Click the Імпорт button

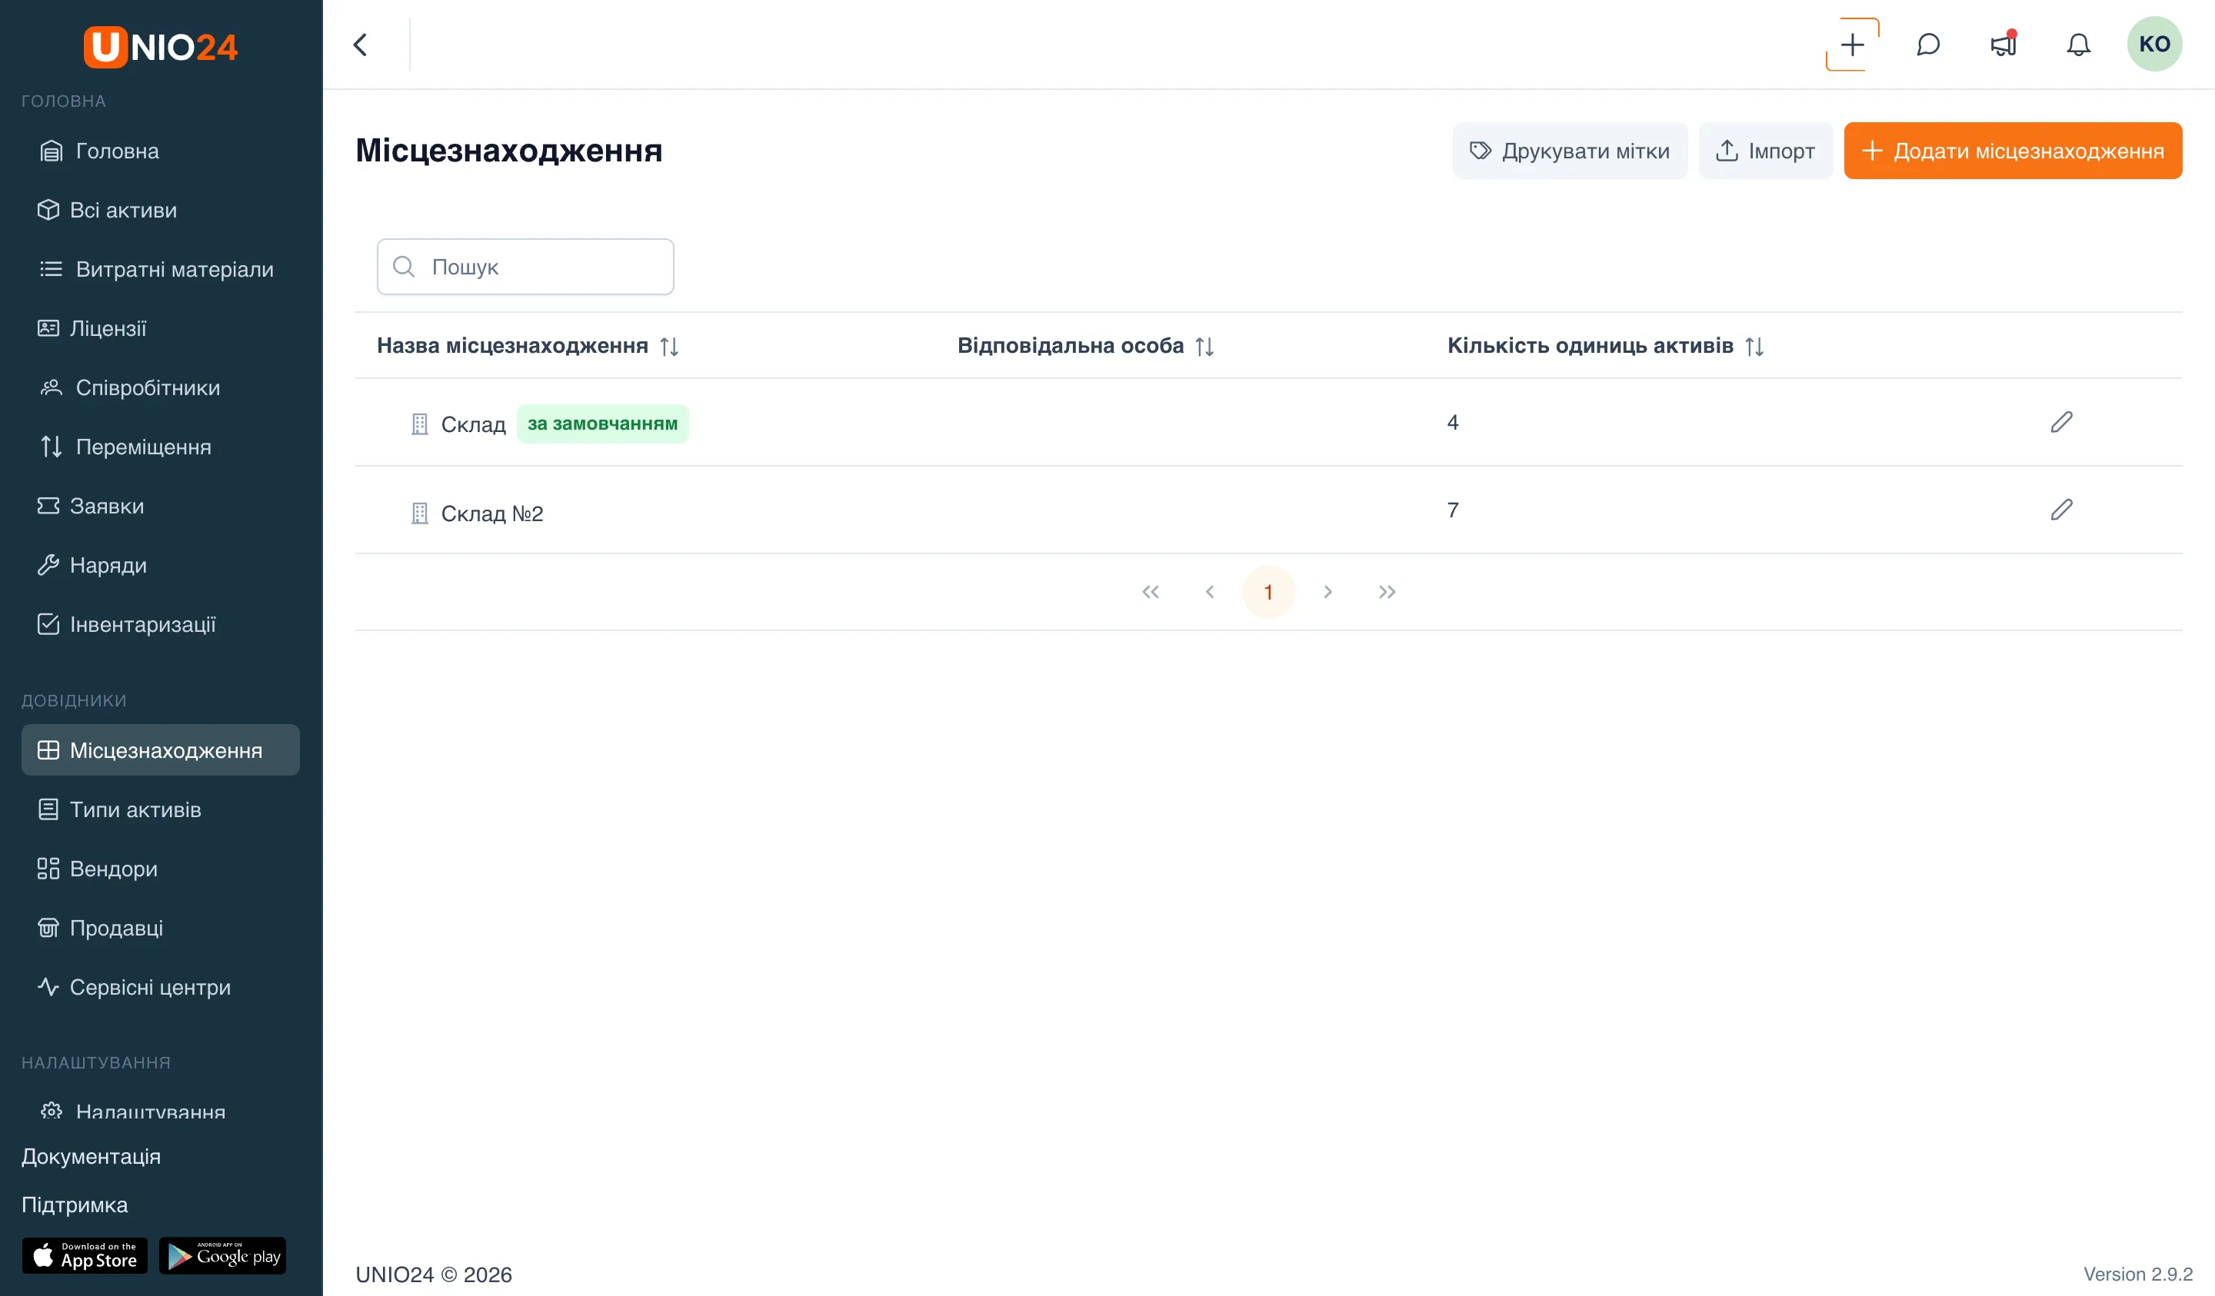click(x=1765, y=151)
